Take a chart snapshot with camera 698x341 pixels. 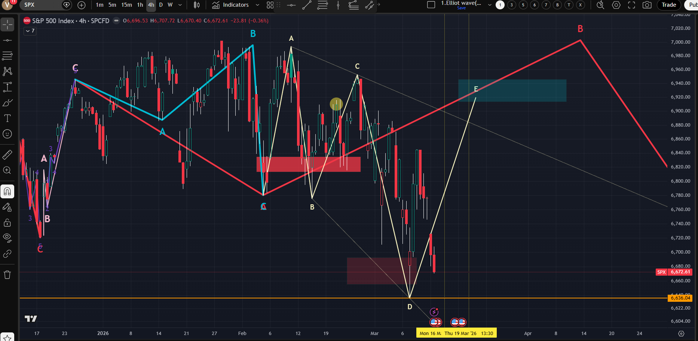pos(647,5)
